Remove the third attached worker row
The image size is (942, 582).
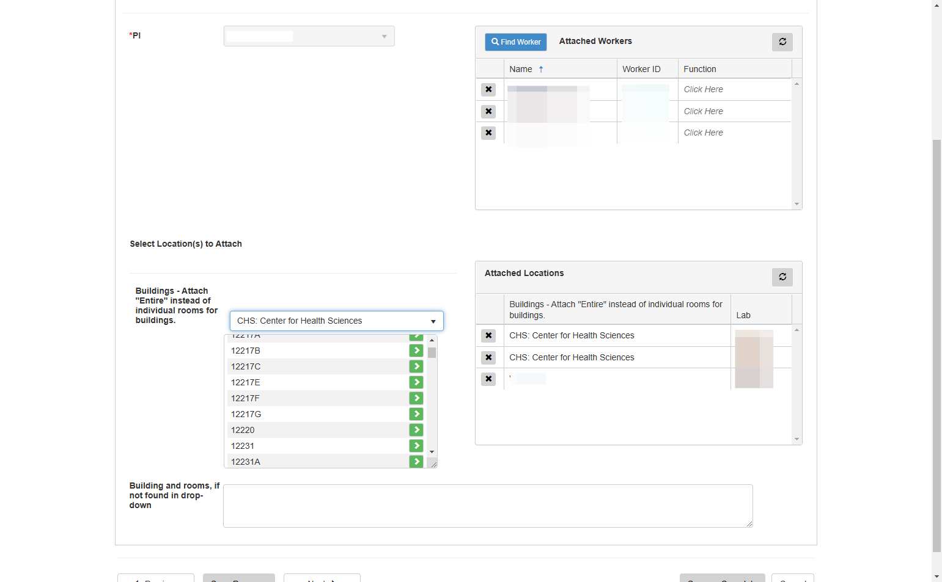pyautogui.click(x=488, y=133)
